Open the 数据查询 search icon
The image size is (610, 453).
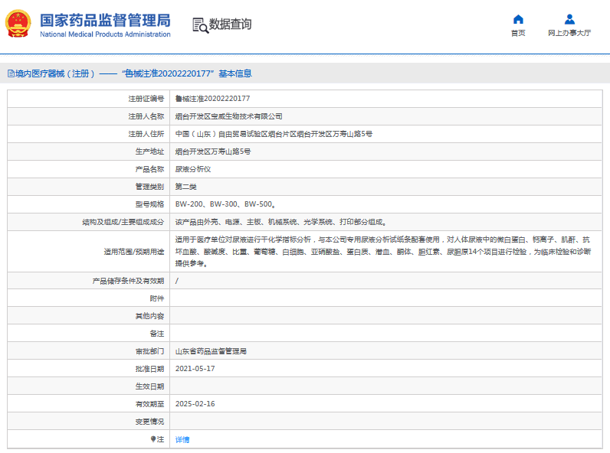click(x=200, y=25)
